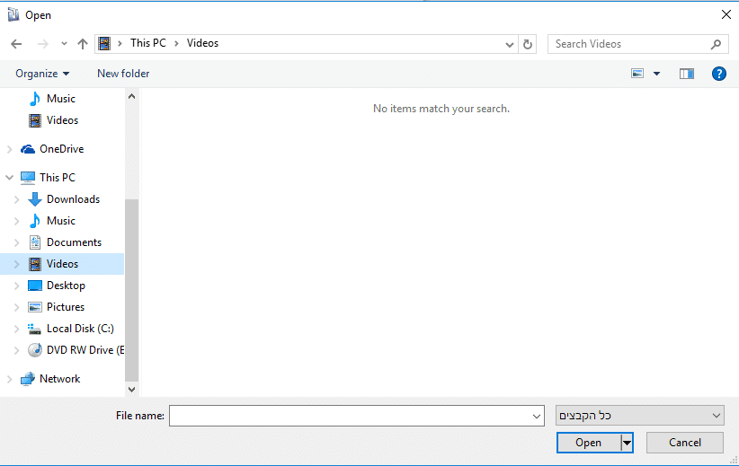The width and height of the screenshot is (739, 466).
Task: Select highlighted Videos under This PC
Action: [x=62, y=264]
